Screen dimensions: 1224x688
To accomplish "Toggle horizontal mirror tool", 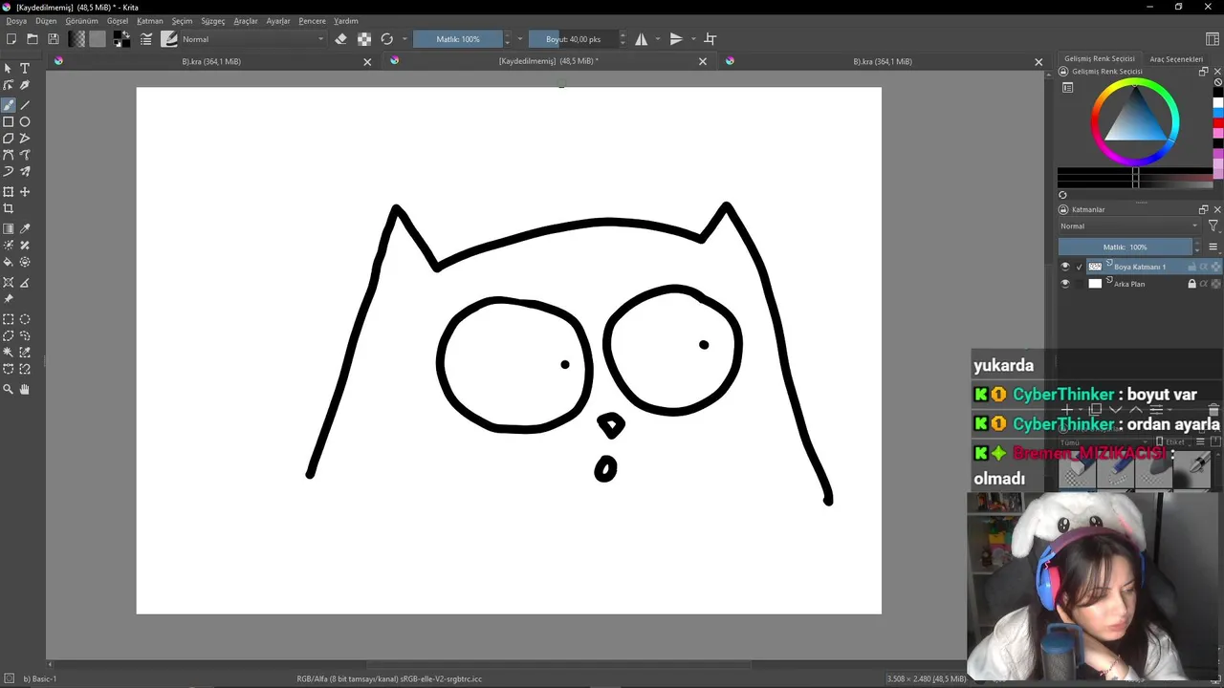I will pyautogui.click(x=642, y=39).
